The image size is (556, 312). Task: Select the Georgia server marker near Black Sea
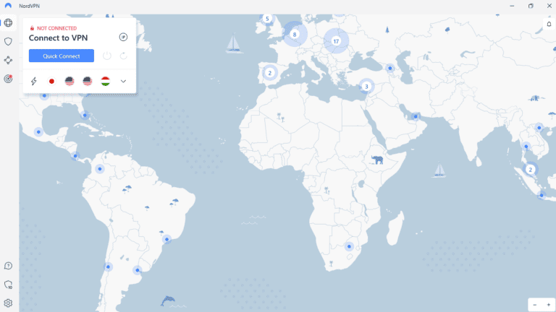390,69
